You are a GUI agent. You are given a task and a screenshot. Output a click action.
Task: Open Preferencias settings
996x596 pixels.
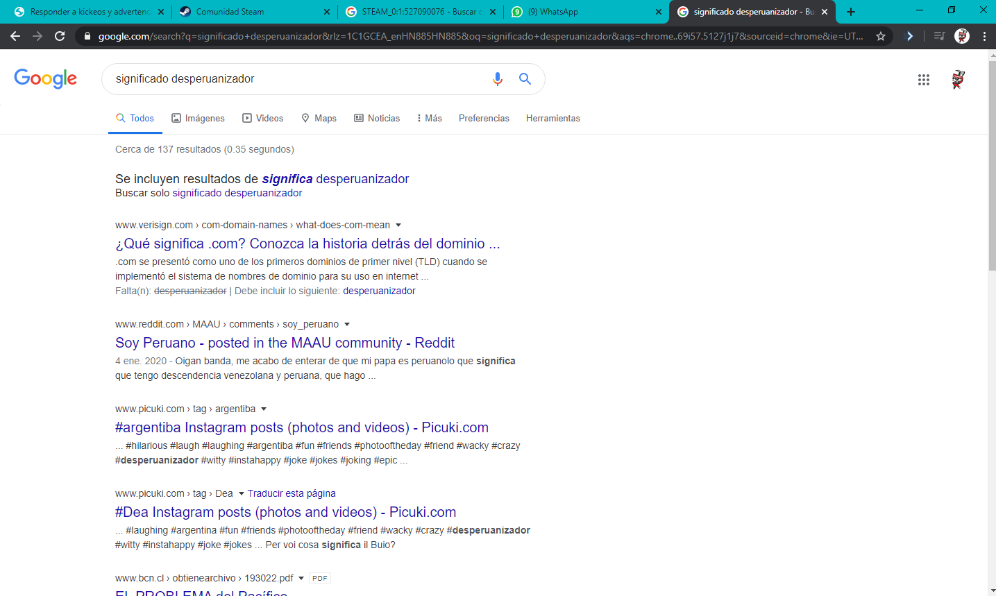tap(484, 118)
